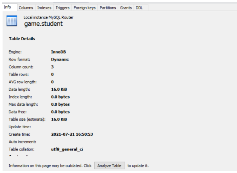This screenshot has height=173, width=237.
Task: Select the Dynamic row format value
Action: tap(60, 59)
